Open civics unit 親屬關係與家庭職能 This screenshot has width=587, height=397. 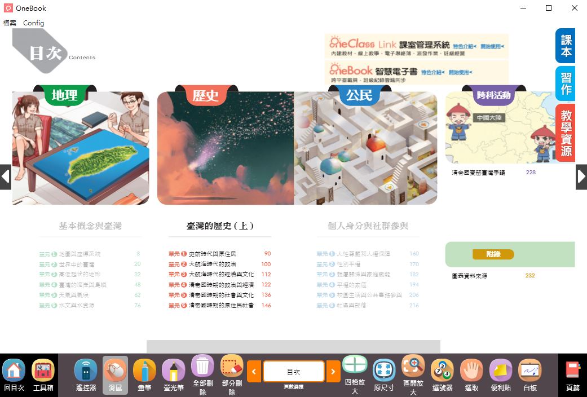coord(368,275)
